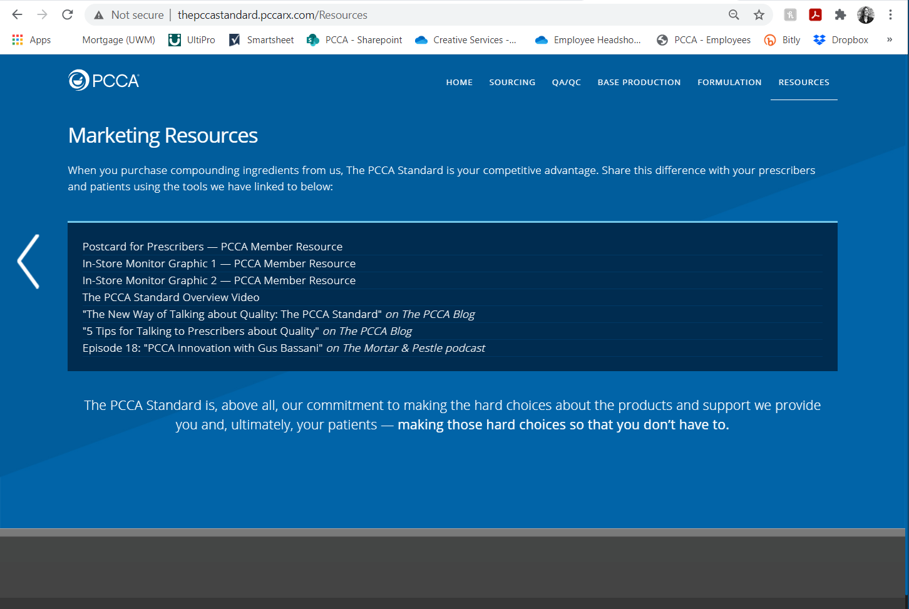The image size is (909, 609).
Task: Open the Creative Services bookmark
Action: pyautogui.click(x=466, y=39)
